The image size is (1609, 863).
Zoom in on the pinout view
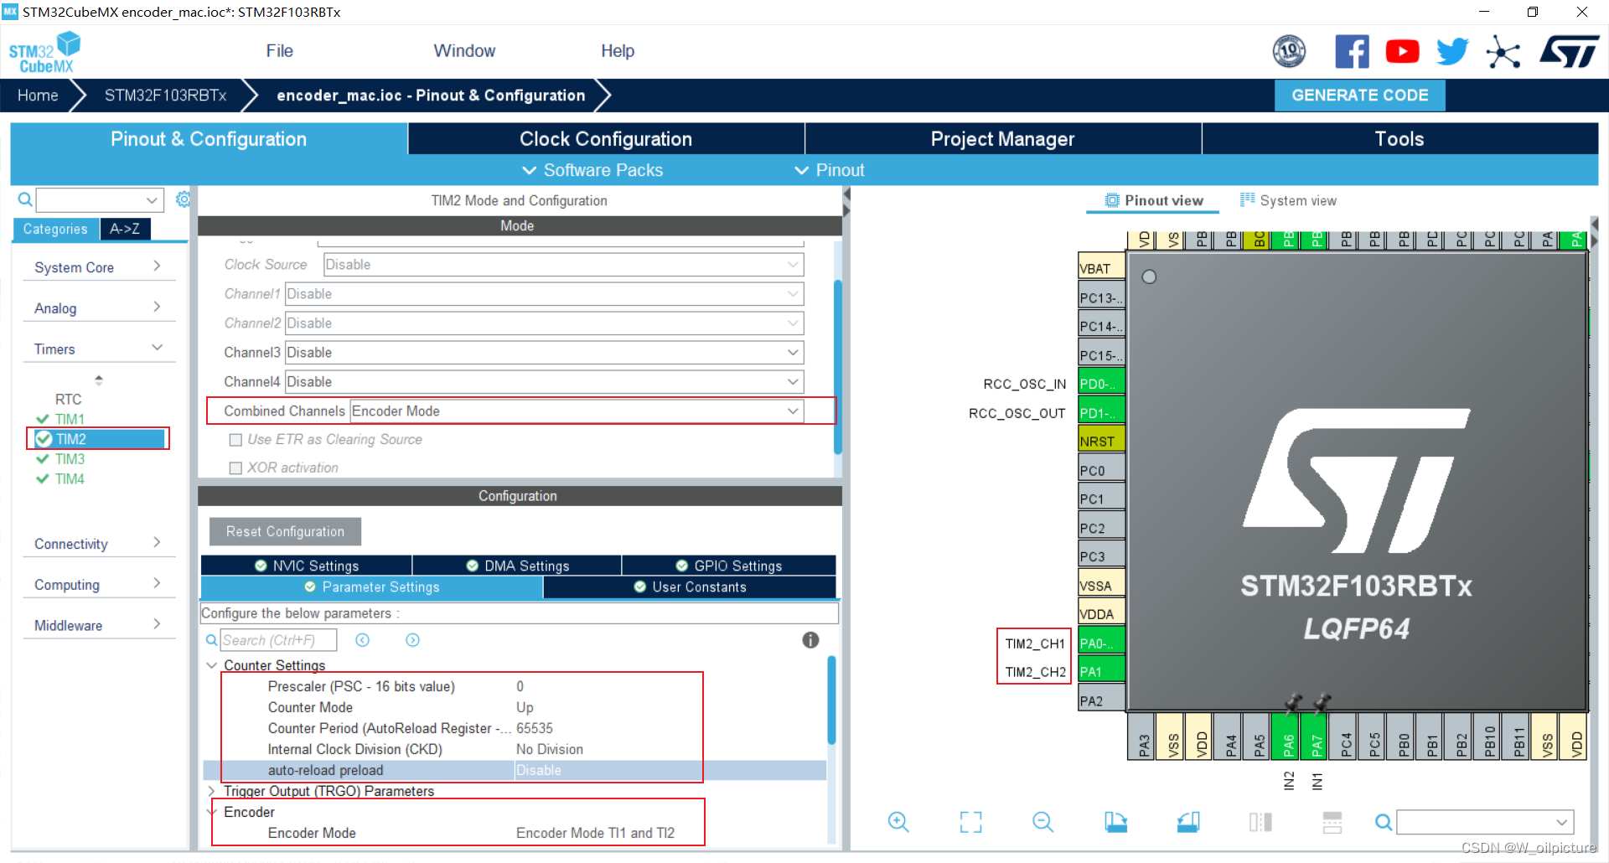click(898, 822)
